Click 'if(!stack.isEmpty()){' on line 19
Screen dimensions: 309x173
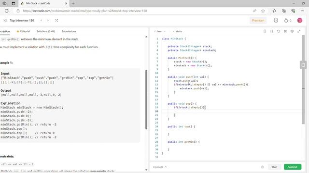click(x=190, y=107)
